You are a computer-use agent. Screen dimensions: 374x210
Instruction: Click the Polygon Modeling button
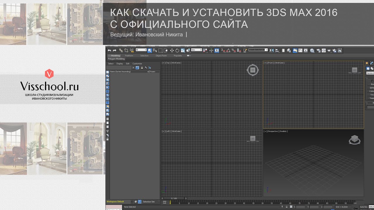[116, 59]
